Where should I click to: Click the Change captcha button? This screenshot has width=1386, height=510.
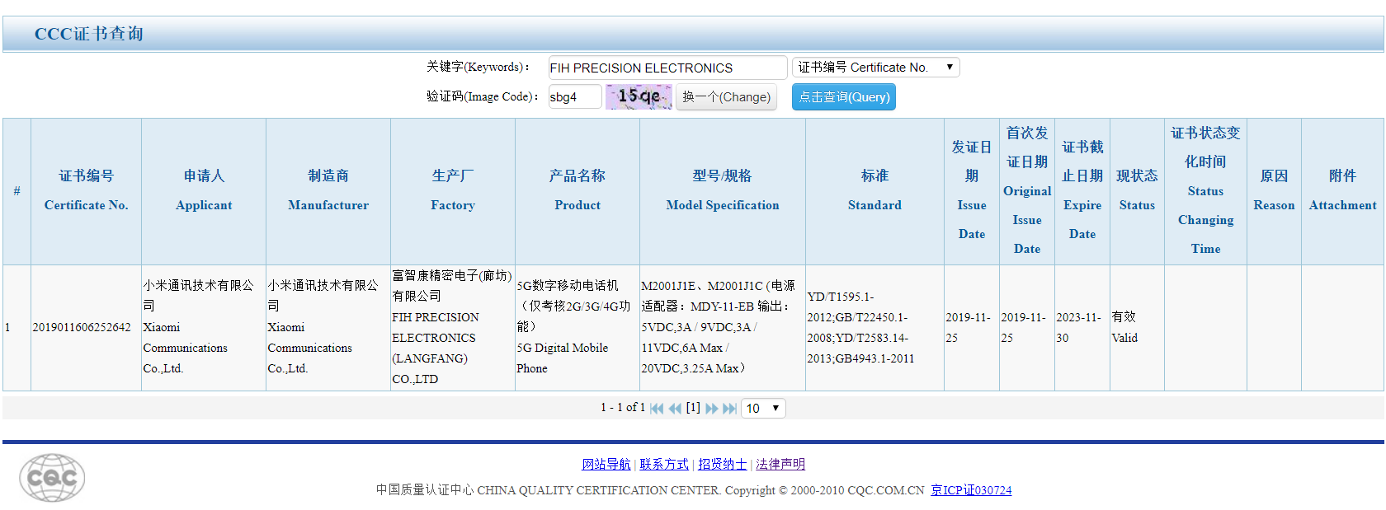(x=726, y=97)
